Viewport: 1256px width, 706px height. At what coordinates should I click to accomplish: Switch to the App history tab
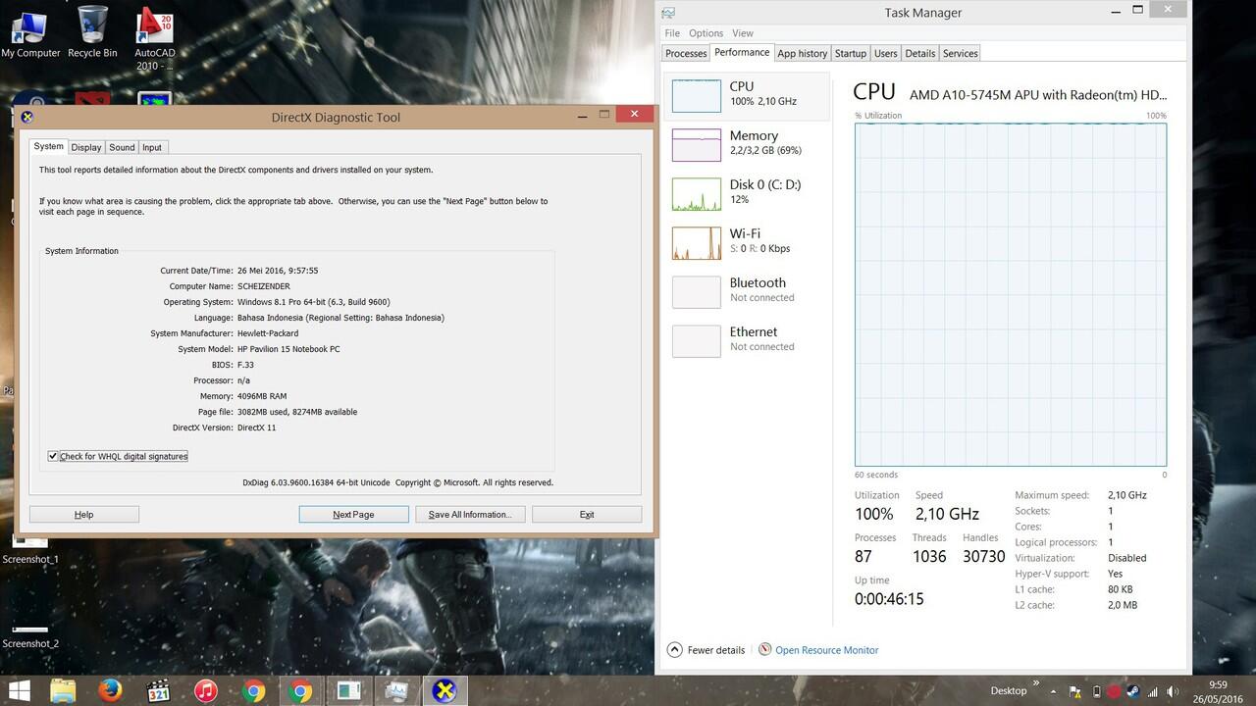tap(802, 53)
